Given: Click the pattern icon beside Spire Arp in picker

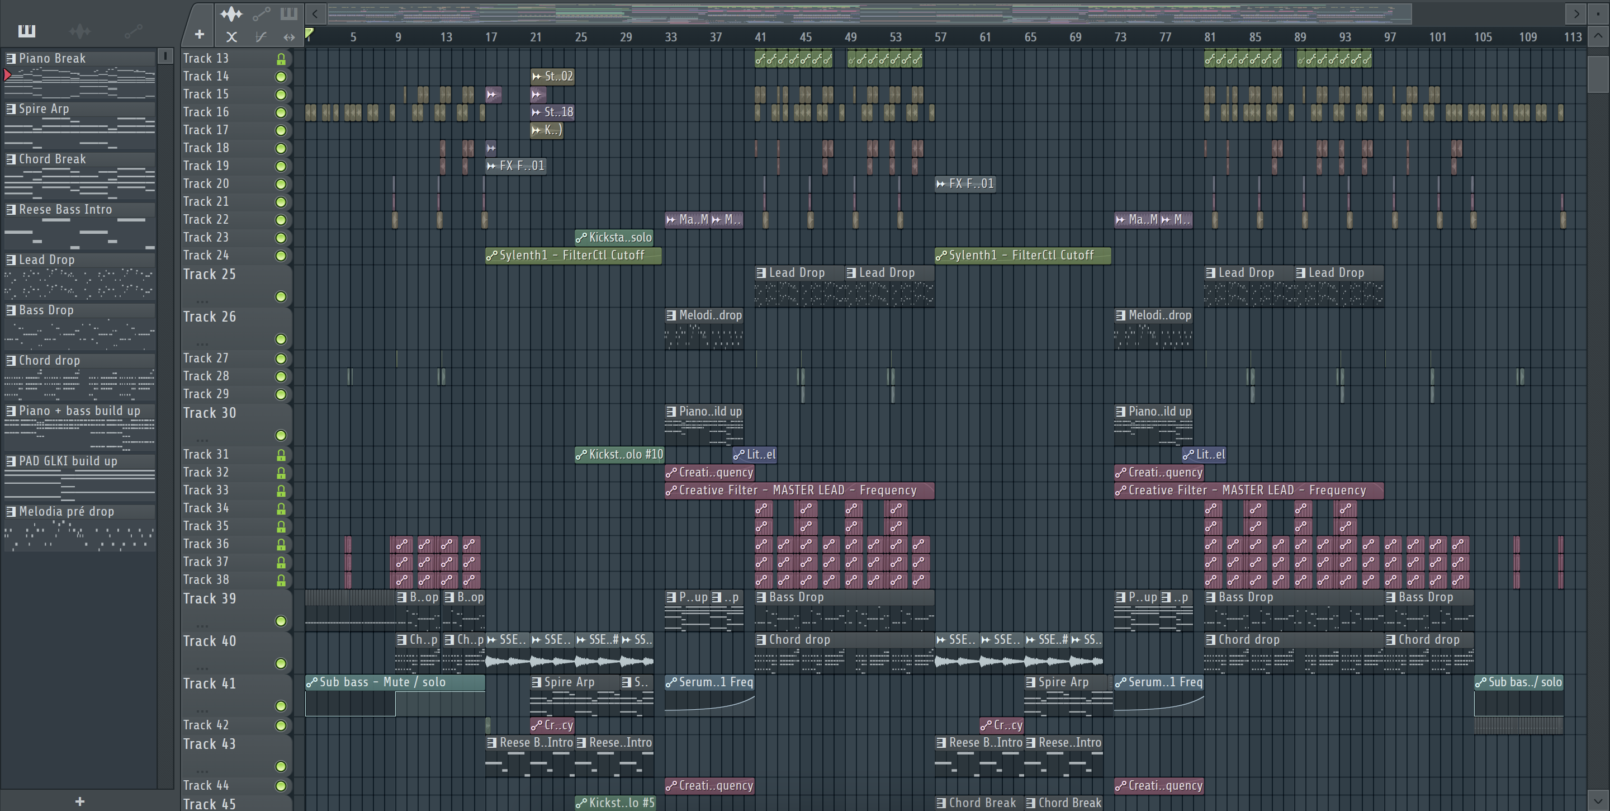Looking at the screenshot, I should (x=11, y=109).
